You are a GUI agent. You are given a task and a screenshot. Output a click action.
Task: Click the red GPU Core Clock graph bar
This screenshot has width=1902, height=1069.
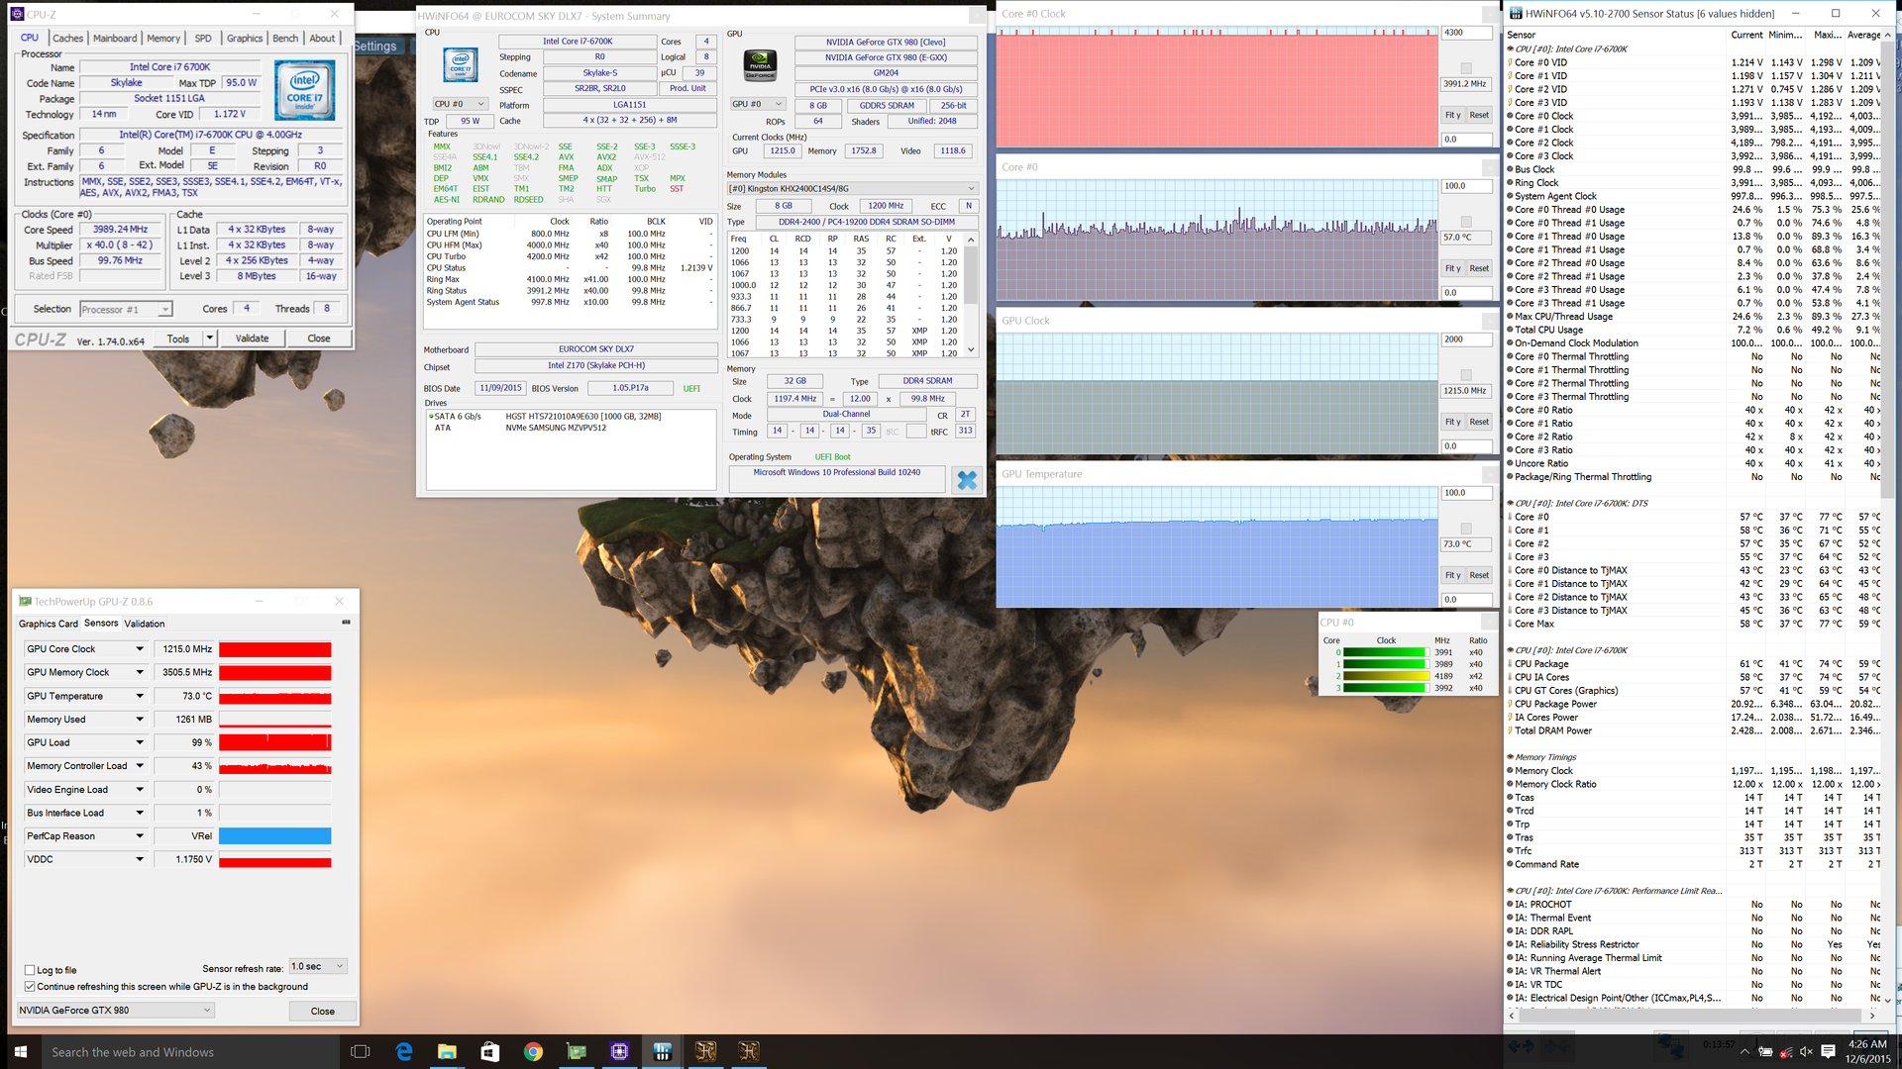click(x=274, y=649)
